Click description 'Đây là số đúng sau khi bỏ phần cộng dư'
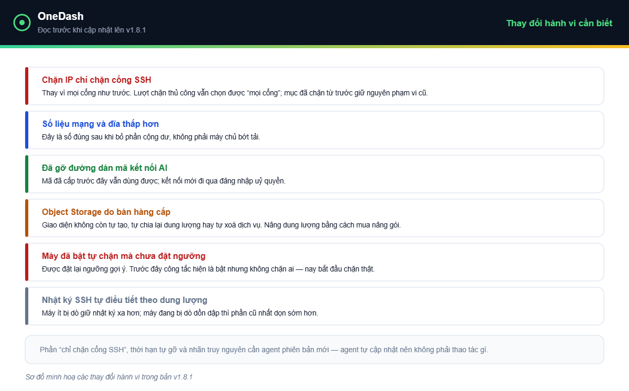The width and height of the screenshot is (629, 391). click(151, 137)
